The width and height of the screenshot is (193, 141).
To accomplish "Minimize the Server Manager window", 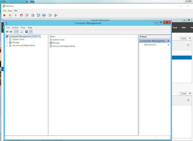I will point(184,20).
